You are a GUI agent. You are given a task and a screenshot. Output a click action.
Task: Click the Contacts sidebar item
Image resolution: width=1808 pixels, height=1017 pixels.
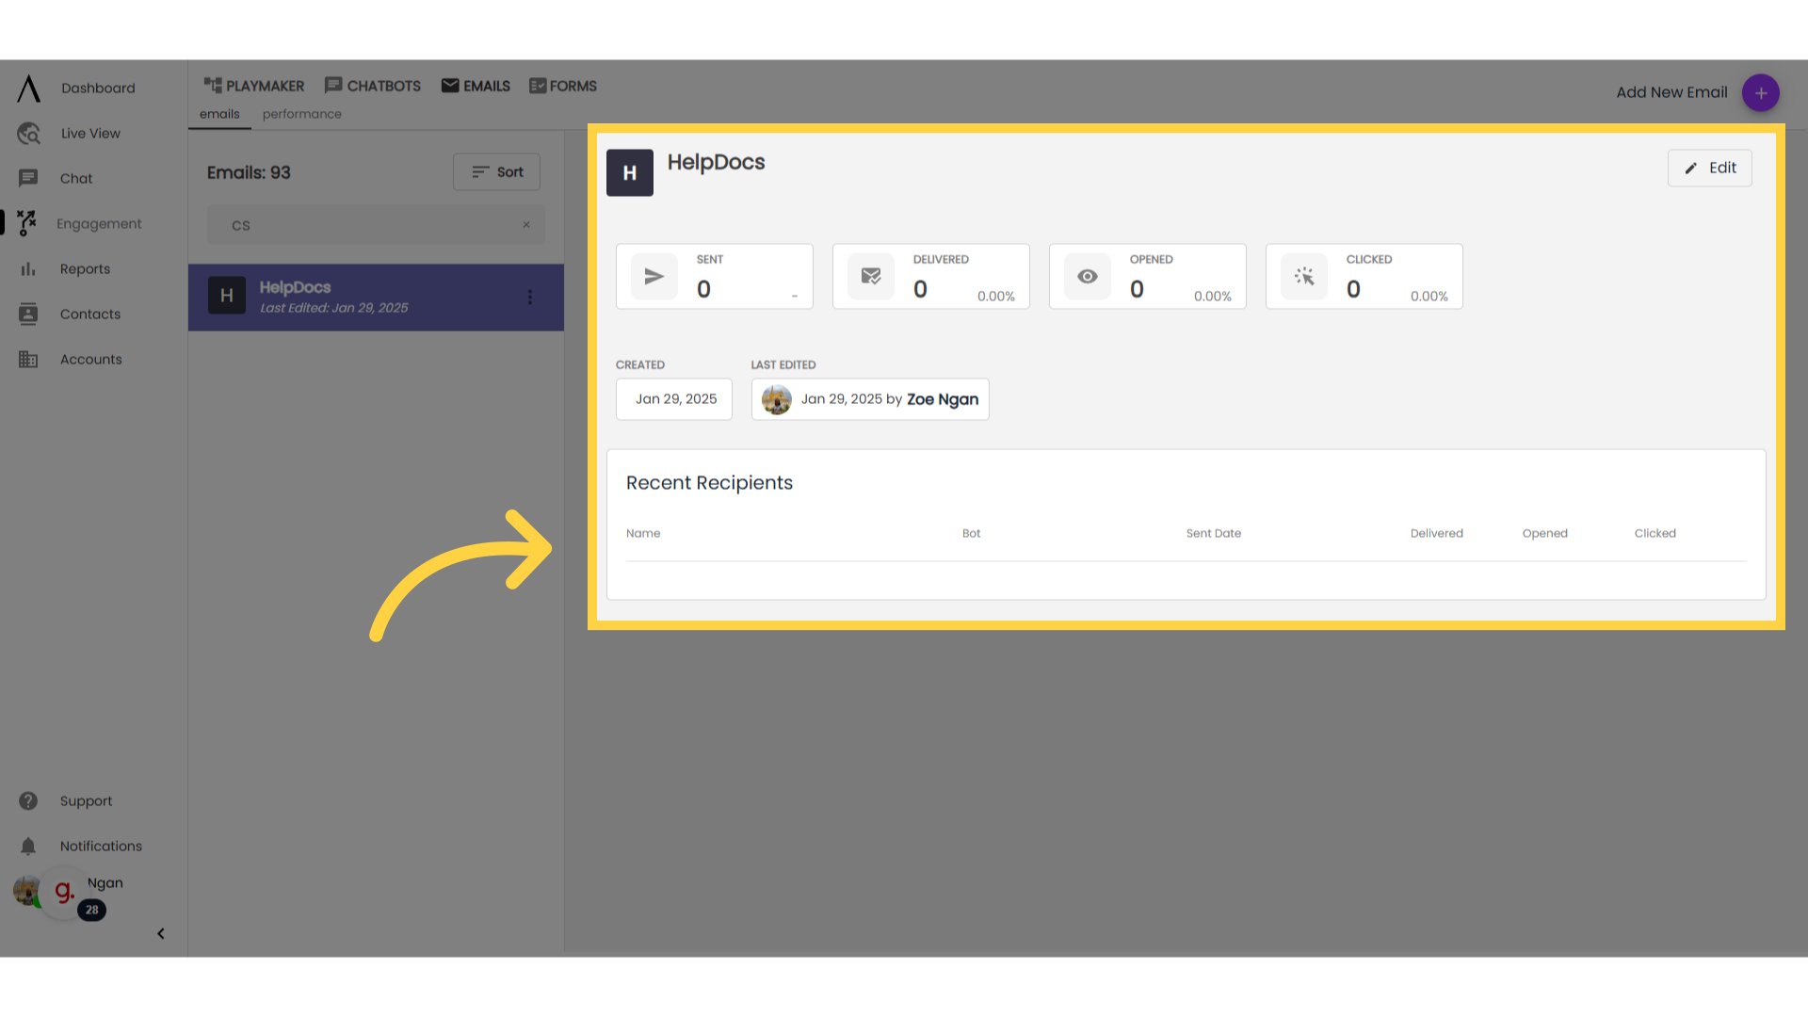tap(89, 313)
